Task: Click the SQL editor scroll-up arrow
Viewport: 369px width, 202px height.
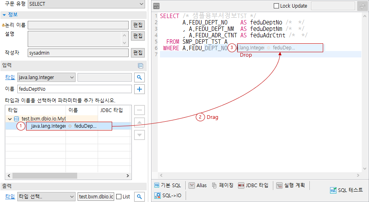Action: click(365, 16)
